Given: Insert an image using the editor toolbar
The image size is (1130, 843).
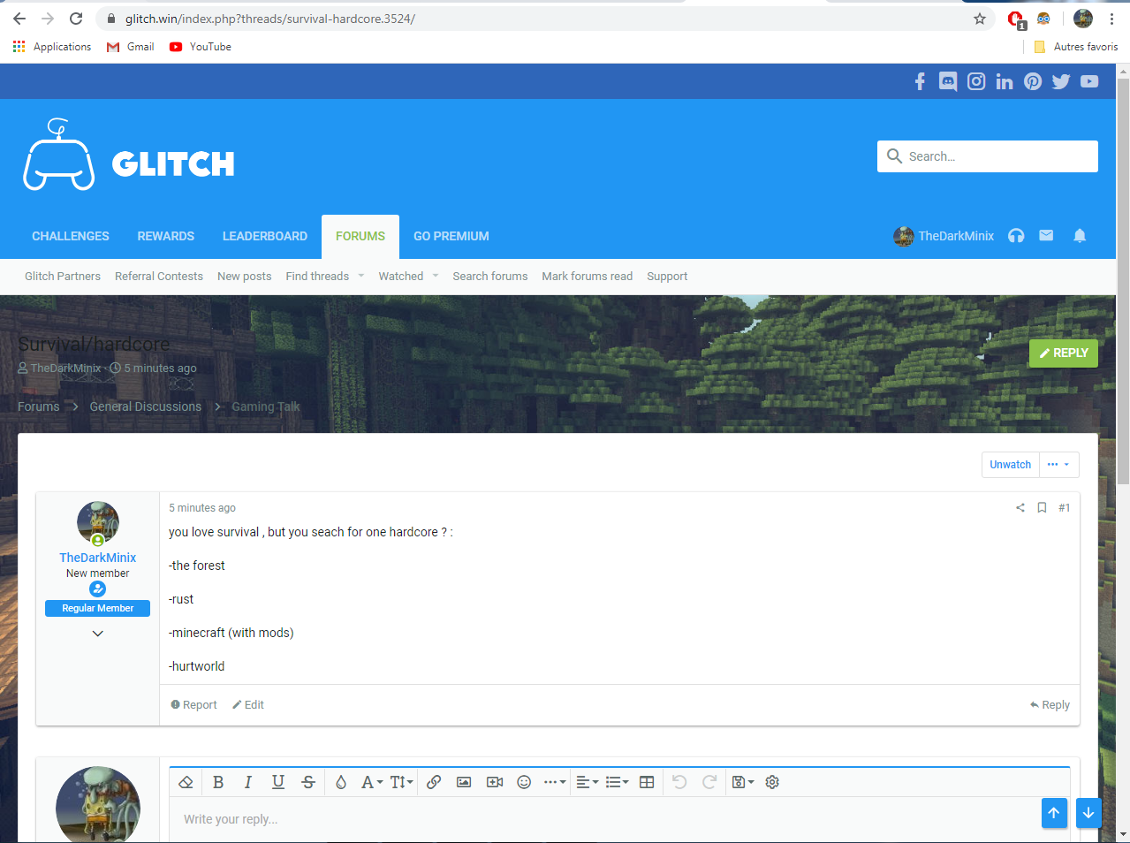Looking at the screenshot, I should pos(464,782).
